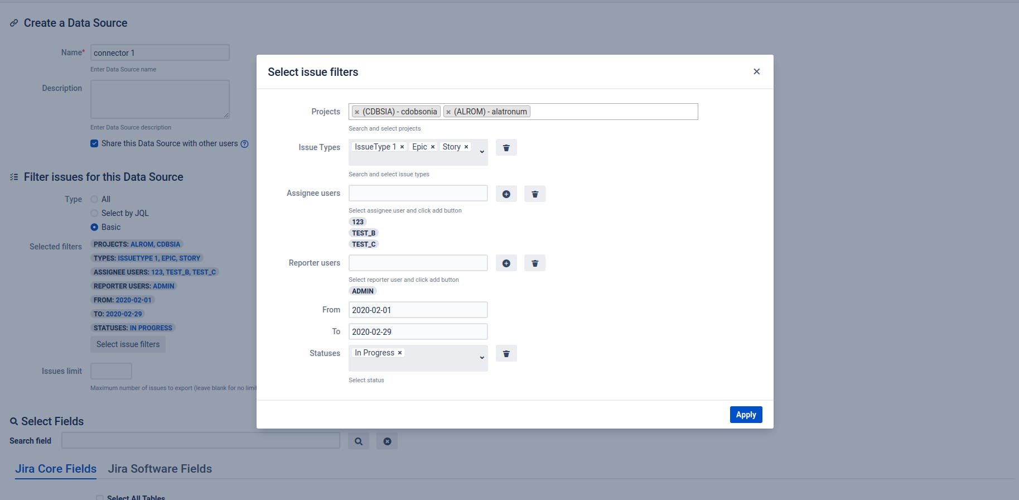Screen dimensions: 1019x500
Task: Click the From date input field
Action: pos(418,310)
